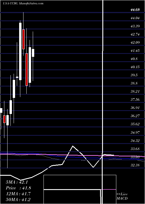145x204 pixels.
Task: Click the MACD line peak near 34
Action: click(73, 146)
